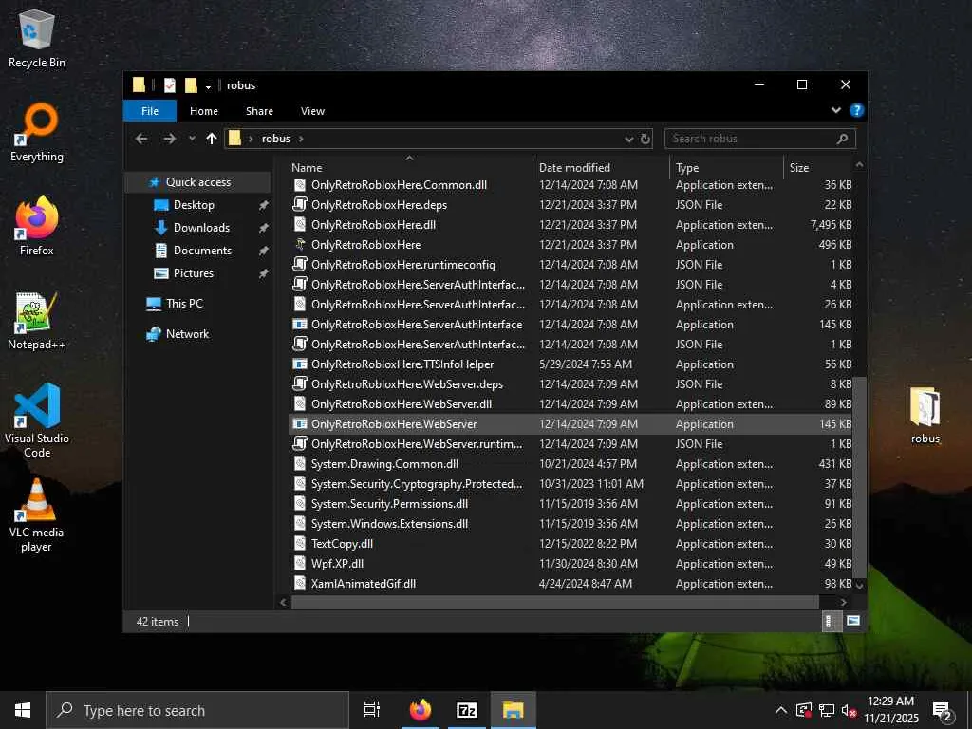Image resolution: width=972 pixels, height=729 pixels.
Task: Select This PC in navigation pane
Action: pyautogui.click(x=184, y=304)
